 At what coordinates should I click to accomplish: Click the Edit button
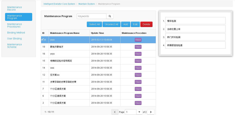(135, 25)
